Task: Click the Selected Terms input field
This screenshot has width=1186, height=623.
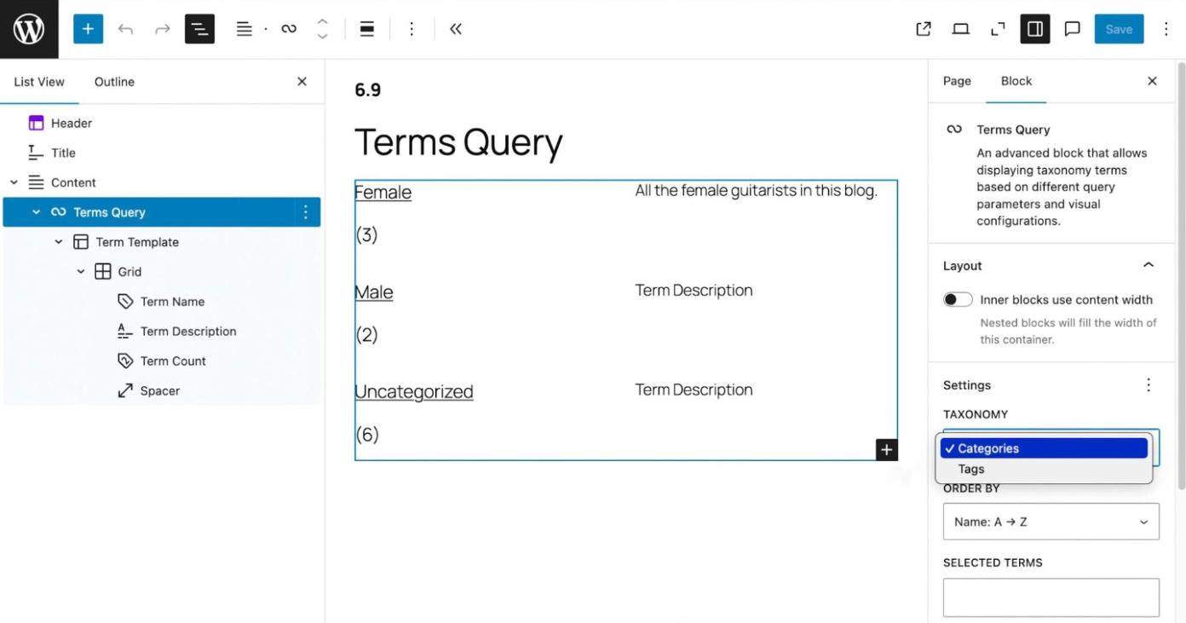Action: coord(1051,597)
